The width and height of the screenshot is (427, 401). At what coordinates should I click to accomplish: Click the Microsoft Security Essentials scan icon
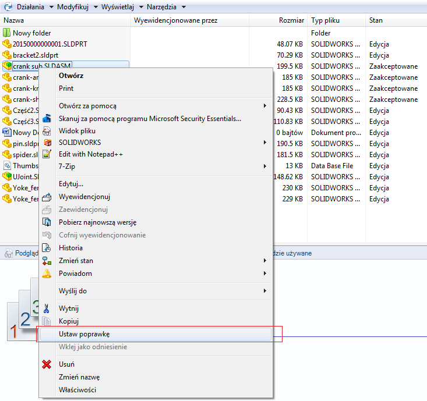tap(47, 119)
